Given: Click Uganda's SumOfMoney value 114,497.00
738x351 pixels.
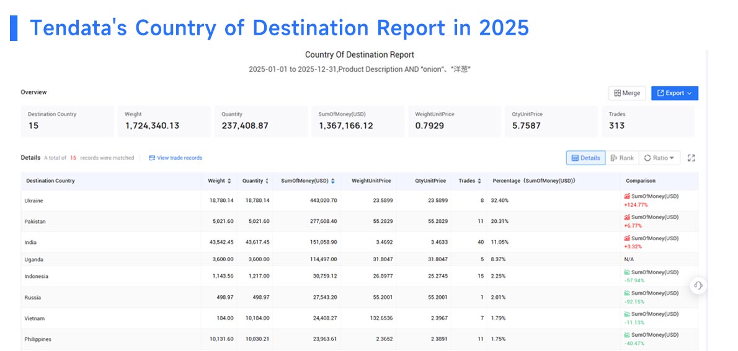Looking at the screenshot, I should (x=323, y=259).
